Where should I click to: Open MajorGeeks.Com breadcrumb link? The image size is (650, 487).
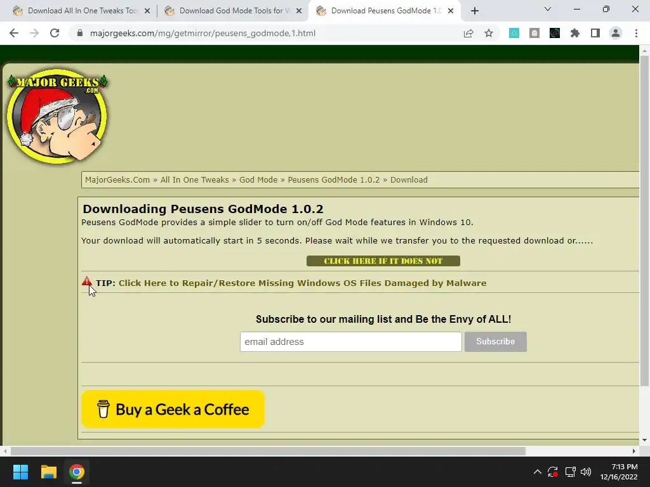coord(117,179)
